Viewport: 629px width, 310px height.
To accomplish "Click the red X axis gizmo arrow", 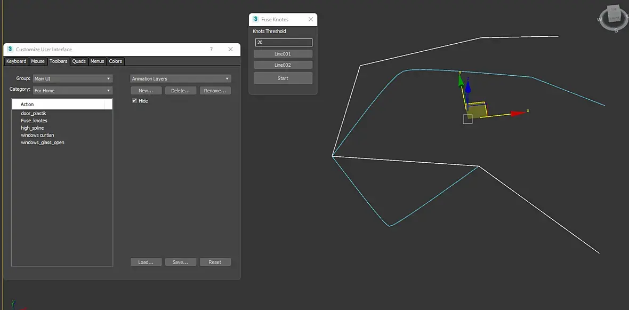I will 519,114.
